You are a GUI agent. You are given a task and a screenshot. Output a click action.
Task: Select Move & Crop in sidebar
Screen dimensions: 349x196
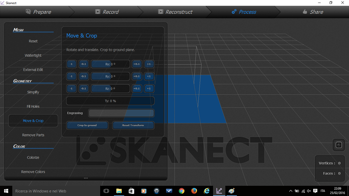coord(33,120)
